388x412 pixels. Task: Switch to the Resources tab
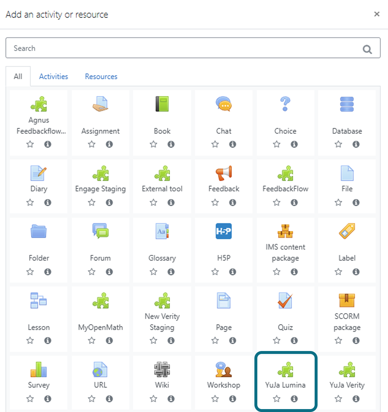click(x=101, y=76)
